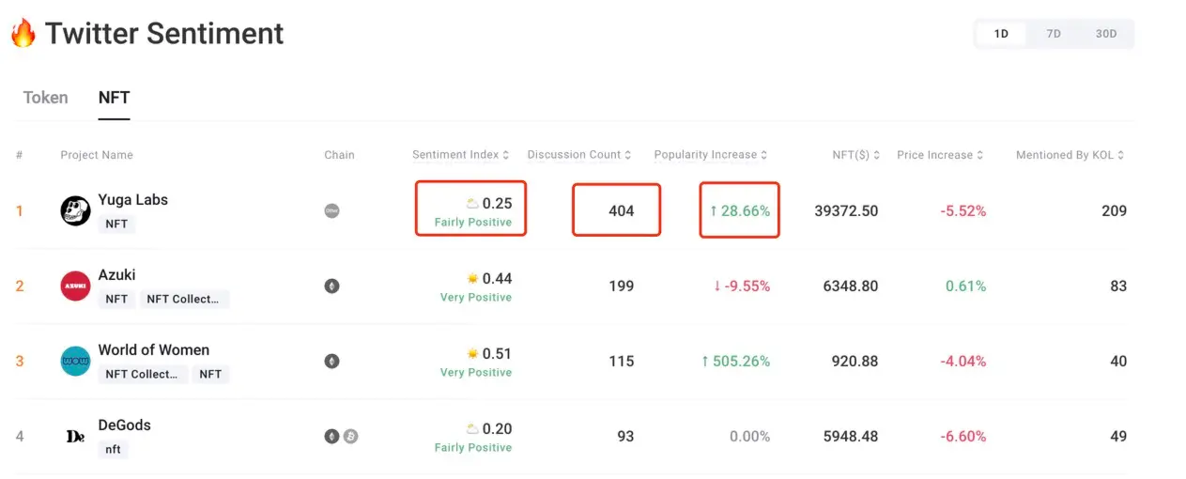Click the flame icon beside Twitter Sentiment
This screenshot has width=1186, height=479.
23,34
